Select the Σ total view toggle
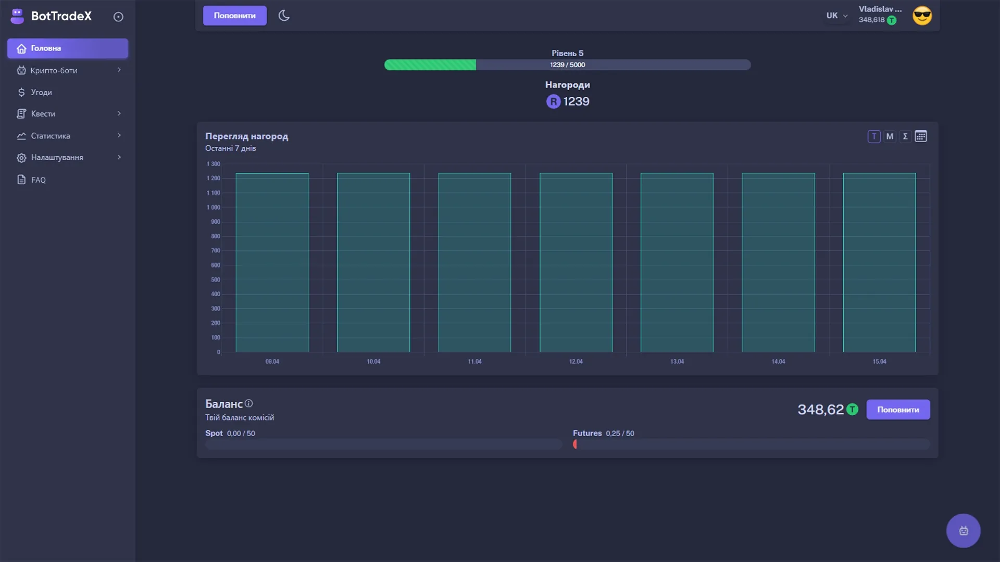Image resolution: width=1000 pixels, height=562 pixels. pyautogui.click(x=905, y=136)
